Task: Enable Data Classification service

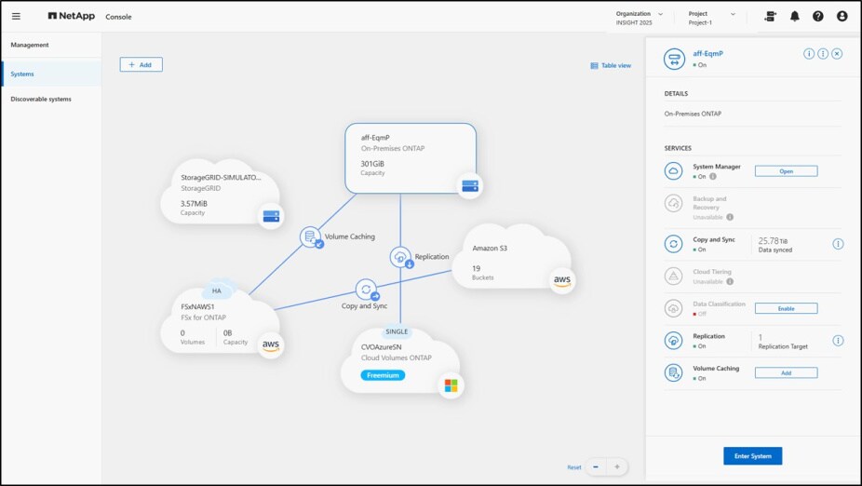Action: [785, 308]
